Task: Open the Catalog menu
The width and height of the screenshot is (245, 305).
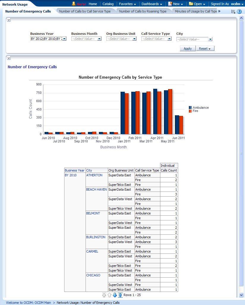Action: [108, 4]
